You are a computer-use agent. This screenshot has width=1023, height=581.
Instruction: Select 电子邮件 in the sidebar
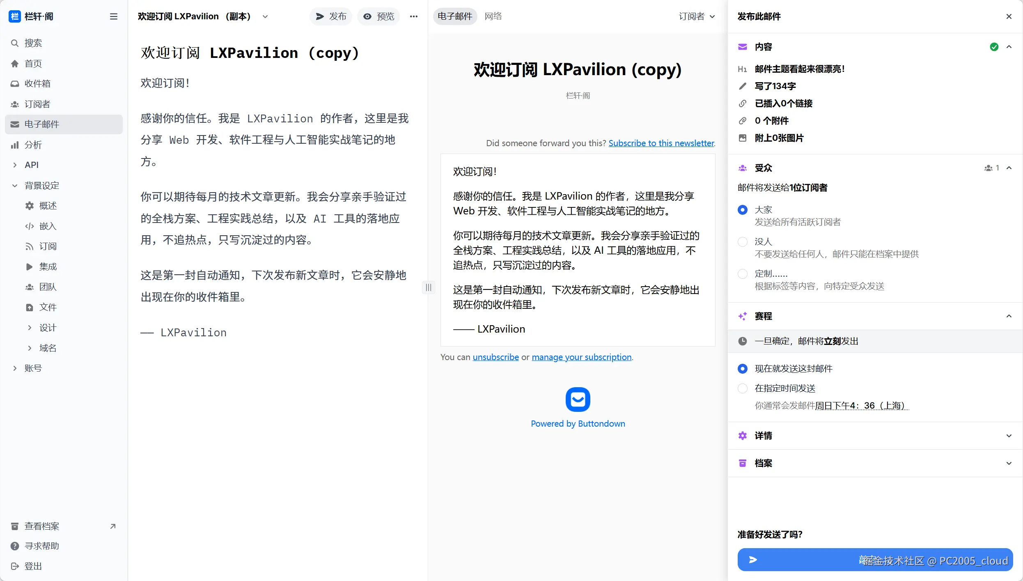click(x=64, y=124)
